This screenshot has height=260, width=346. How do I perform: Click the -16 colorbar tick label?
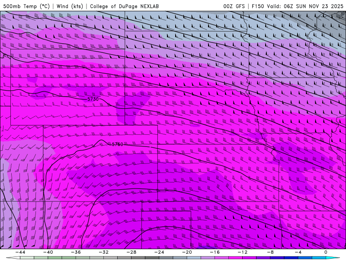point(215,252)
